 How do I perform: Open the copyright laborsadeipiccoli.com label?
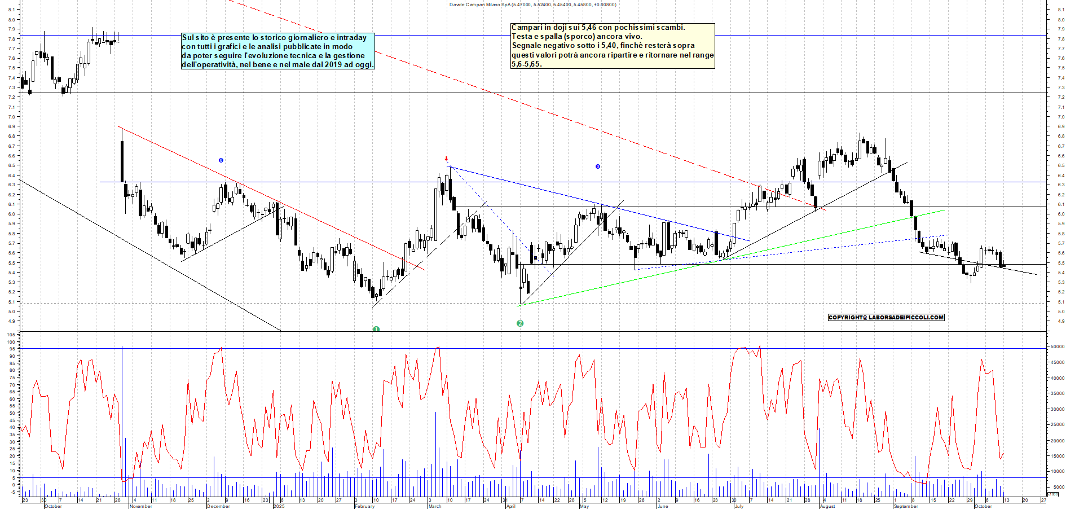click(x=886, y=317)
